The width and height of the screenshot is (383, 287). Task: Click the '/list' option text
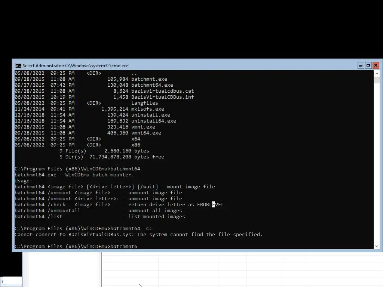click(55, 216)
